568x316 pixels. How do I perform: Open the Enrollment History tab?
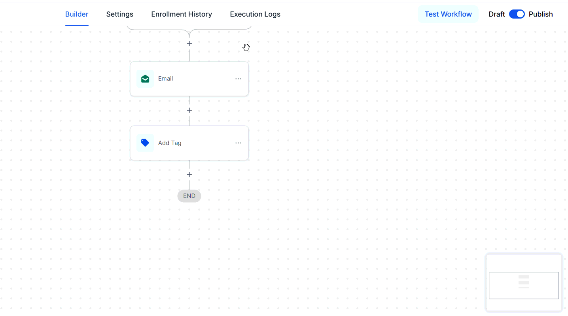click(x=182, y=14)
